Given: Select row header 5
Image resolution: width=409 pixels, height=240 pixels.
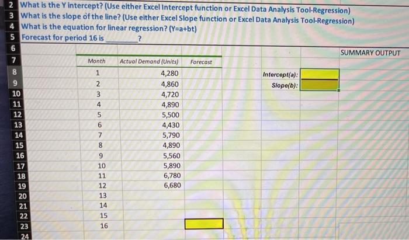Looking at the screenshot, I should tap(12, 37).
